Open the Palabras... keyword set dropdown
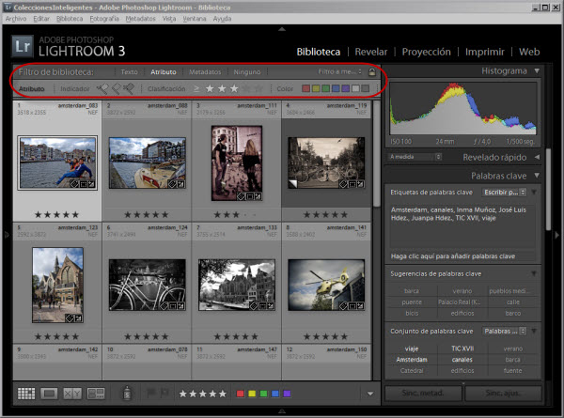The height and width of the screenshot is (418, 564). 504,331
